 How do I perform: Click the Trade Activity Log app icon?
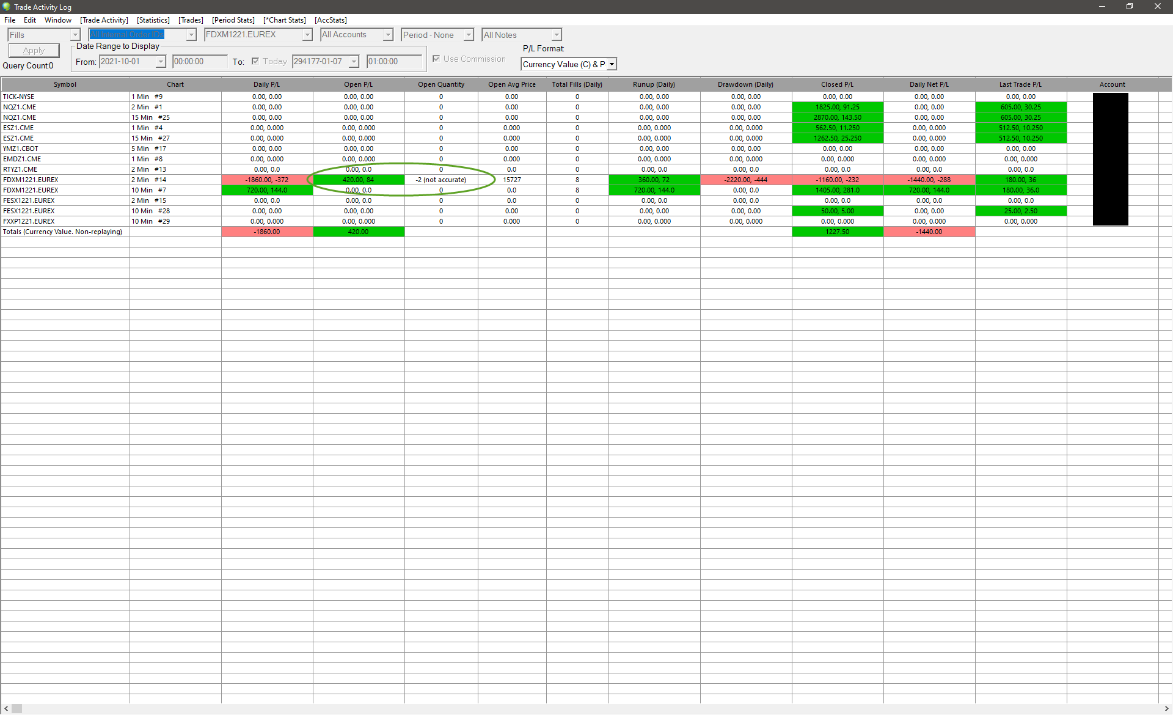click(x=6, y=7)
